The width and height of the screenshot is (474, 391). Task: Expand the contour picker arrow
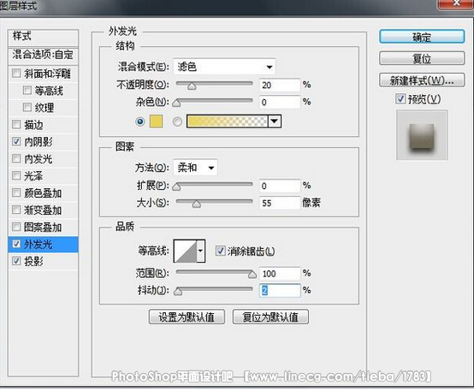point(201,251)
